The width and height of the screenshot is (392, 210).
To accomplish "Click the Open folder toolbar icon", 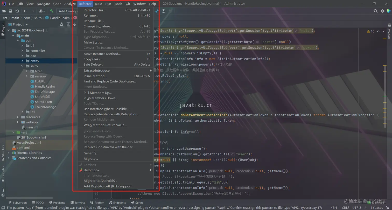I will click(4, 11).
